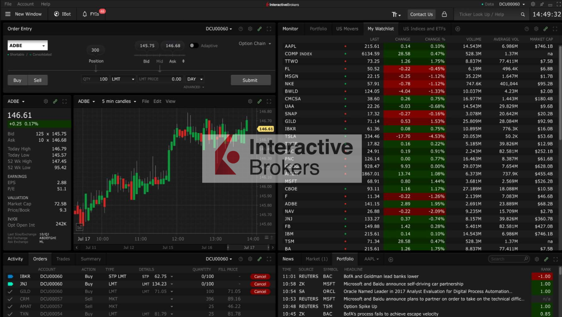Image resolution: width=562 pixels, height=317 pixels.
Task: Click the lock icon beside Contact Us
Action: (x=444, y=14)
